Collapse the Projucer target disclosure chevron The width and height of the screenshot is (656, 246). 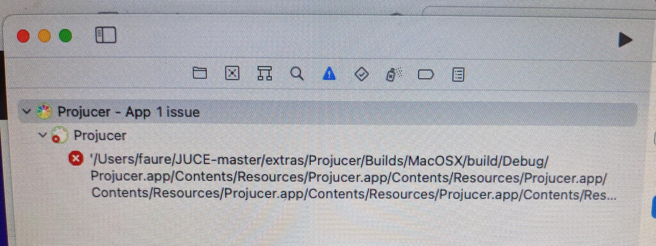[x=43, y=135]
